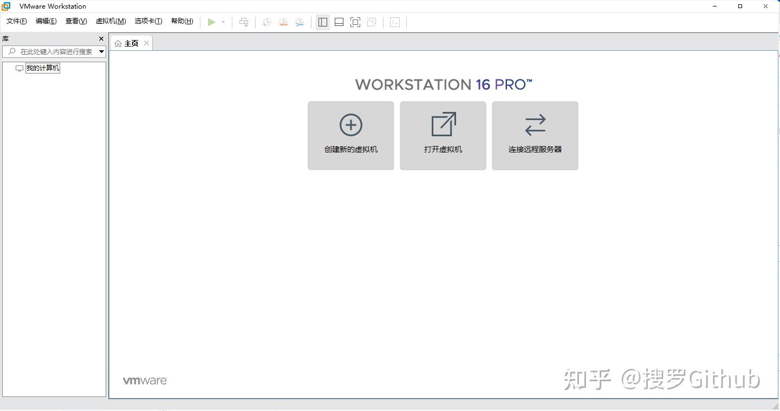Click the library search input field
Image resolution: width=780 pixels, height=411 pixels.
click(54, 51)
